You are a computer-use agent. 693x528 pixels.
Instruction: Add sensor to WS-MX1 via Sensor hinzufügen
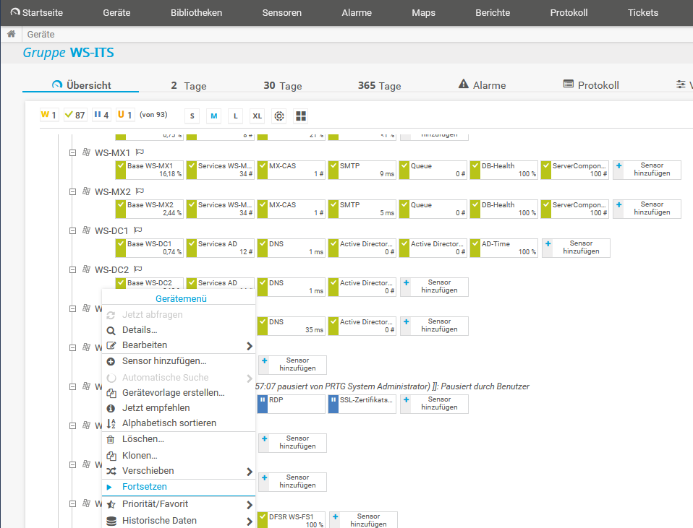coord(647,170)
